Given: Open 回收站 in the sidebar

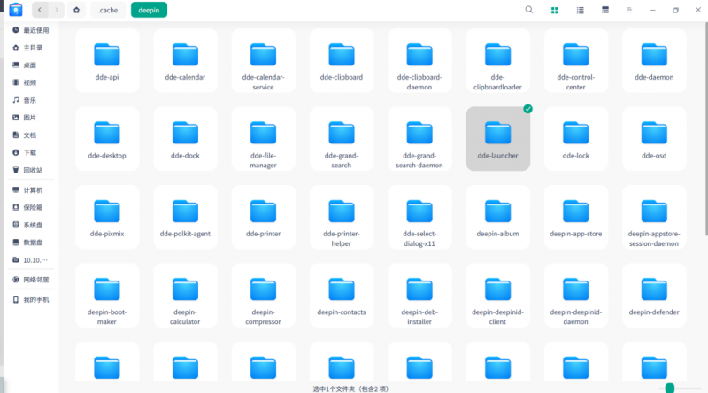Looking at the screenshot, I should click(31, 170).
